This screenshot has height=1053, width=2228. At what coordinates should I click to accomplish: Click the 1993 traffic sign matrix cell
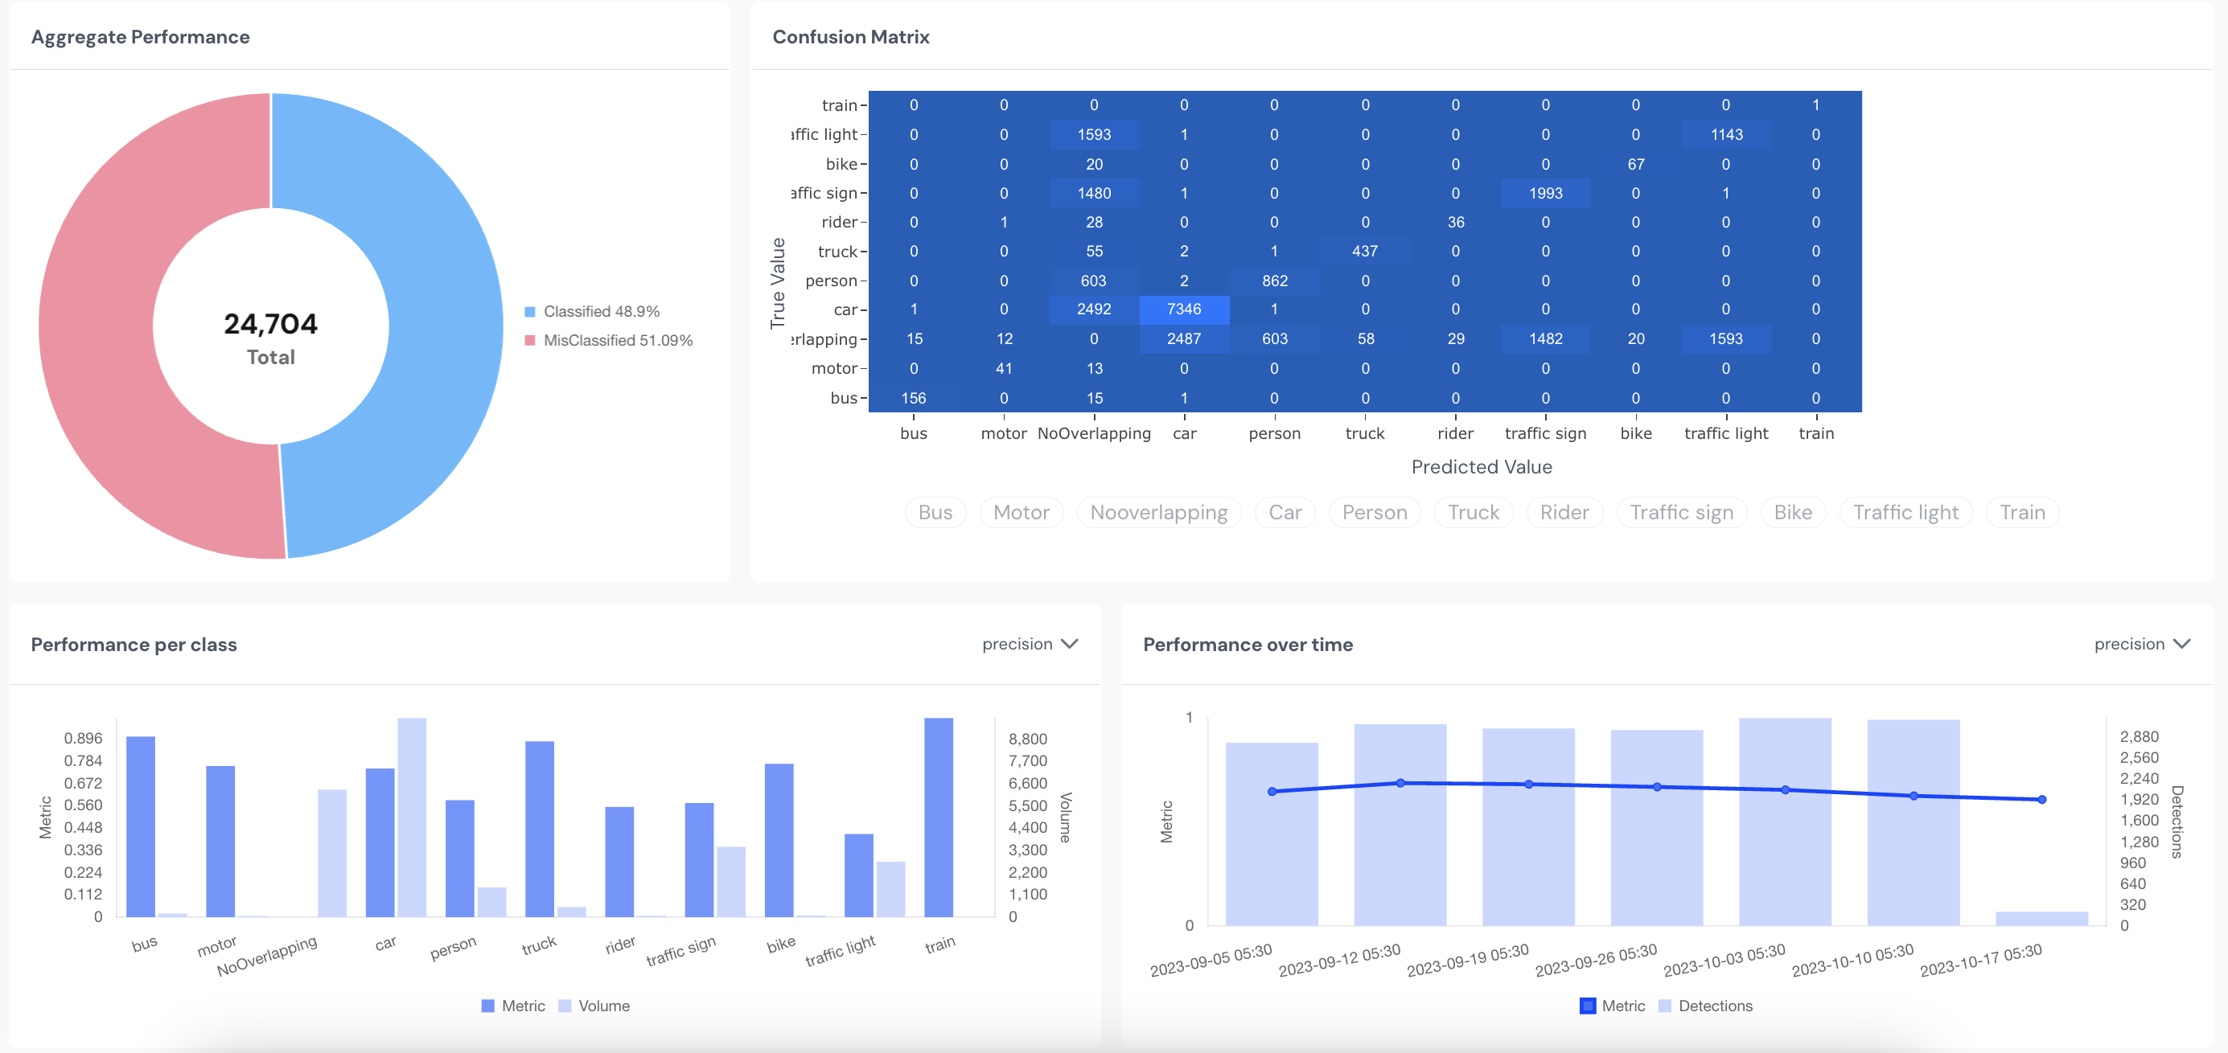click(x=1545, y=194)
